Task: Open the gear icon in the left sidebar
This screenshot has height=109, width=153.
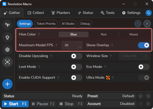Action: coord(7,50)
